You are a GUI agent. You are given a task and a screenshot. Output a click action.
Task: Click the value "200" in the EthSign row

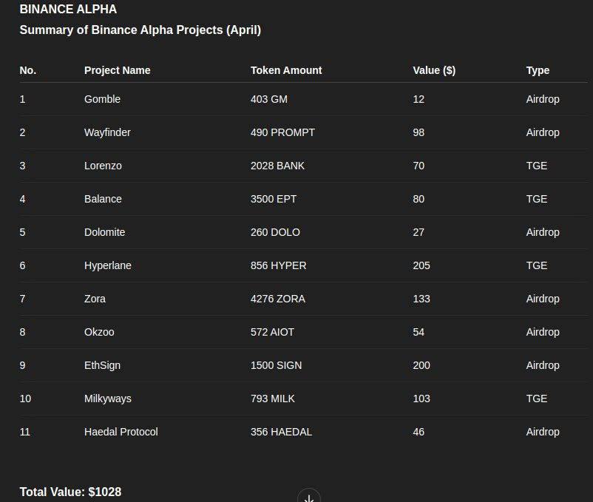(421, 365)
